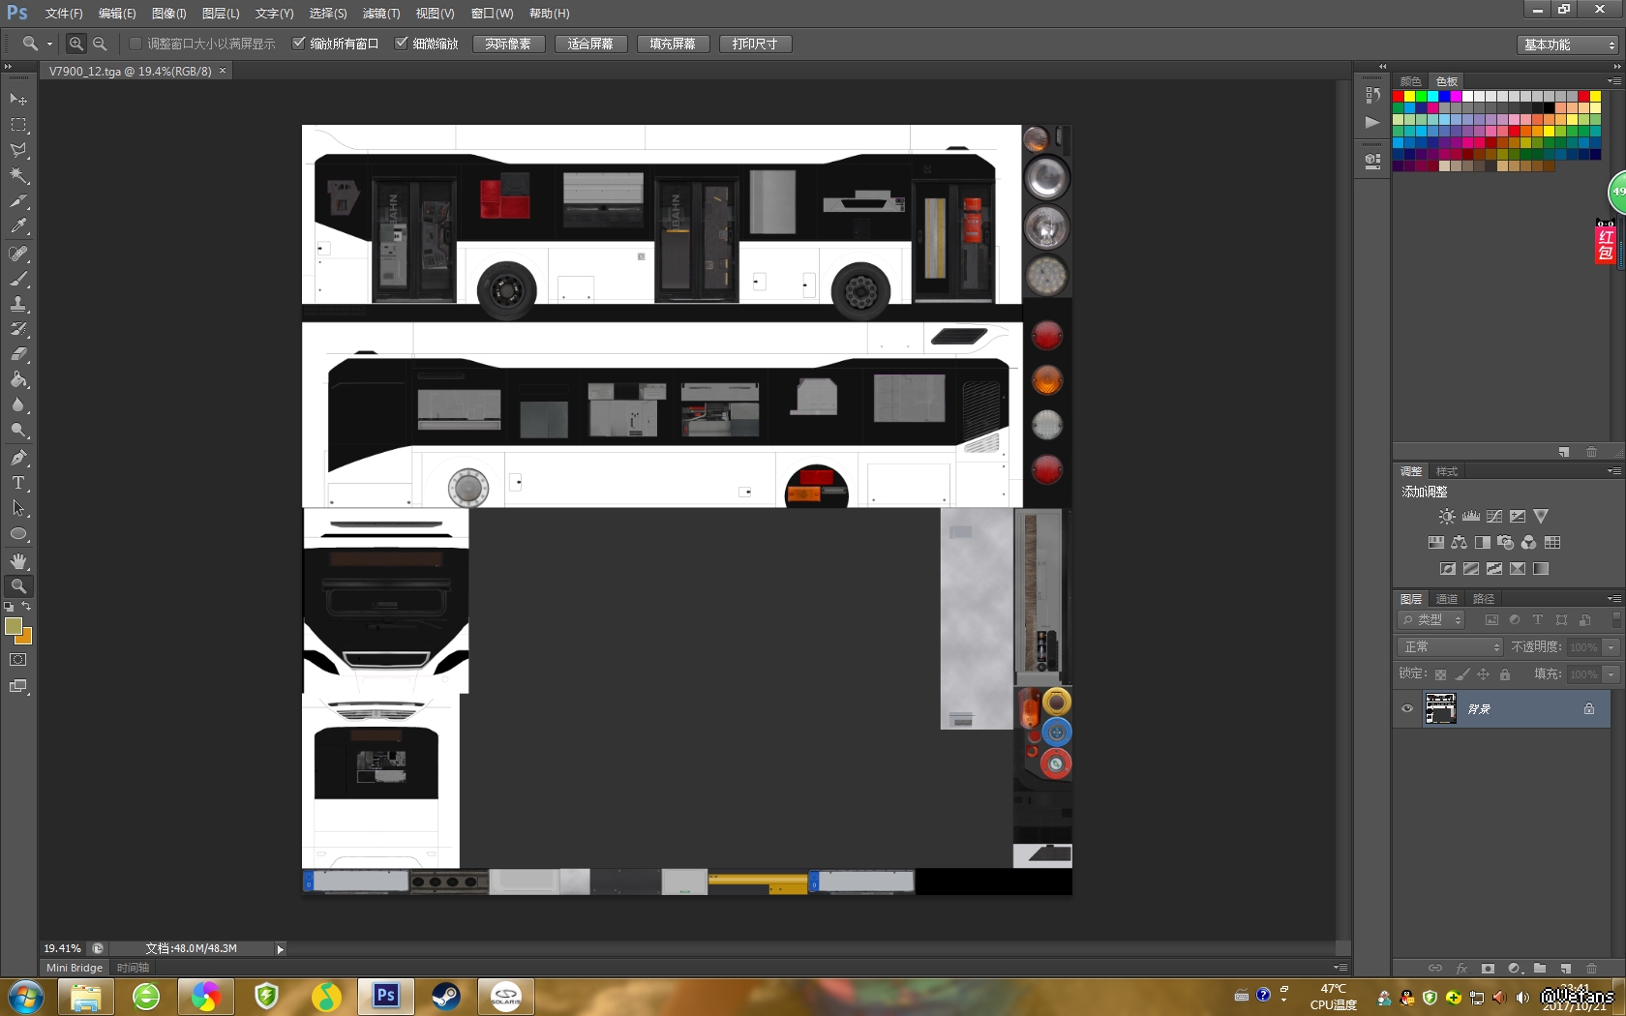Toggle the 缩放所有窗口 checkbox
Image resolution: width=1626 pixels, height=1016 pixels.
(x=299, y=44)
